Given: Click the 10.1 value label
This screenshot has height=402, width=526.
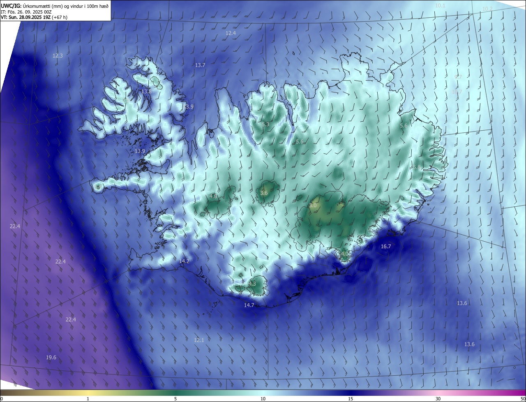Looking at the screenshot, I should (440, 5).
